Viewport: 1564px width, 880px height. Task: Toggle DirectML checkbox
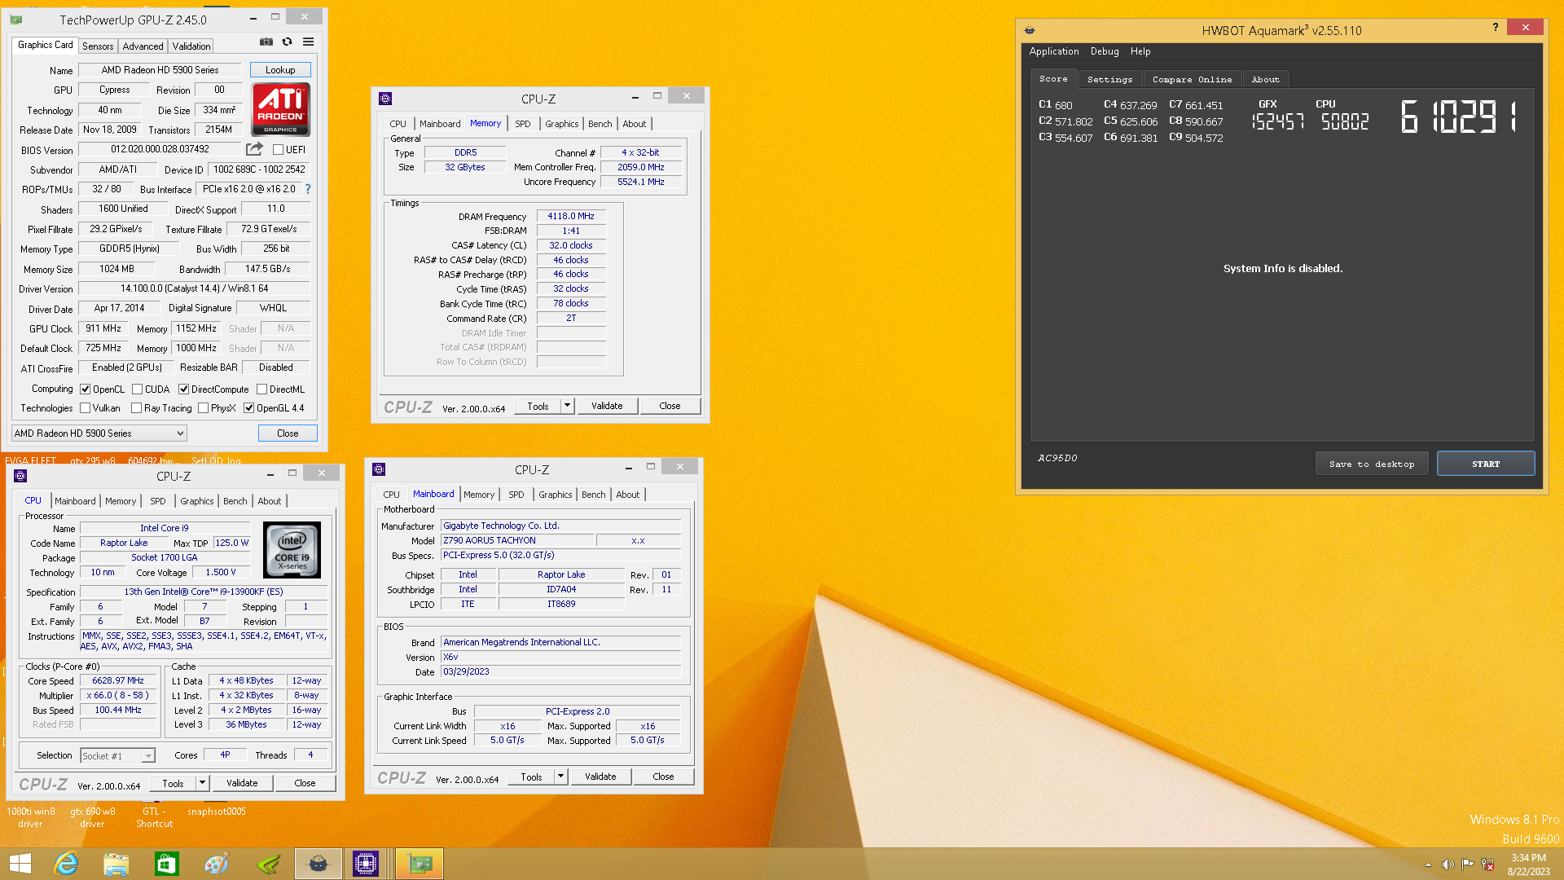coord(261,389)
